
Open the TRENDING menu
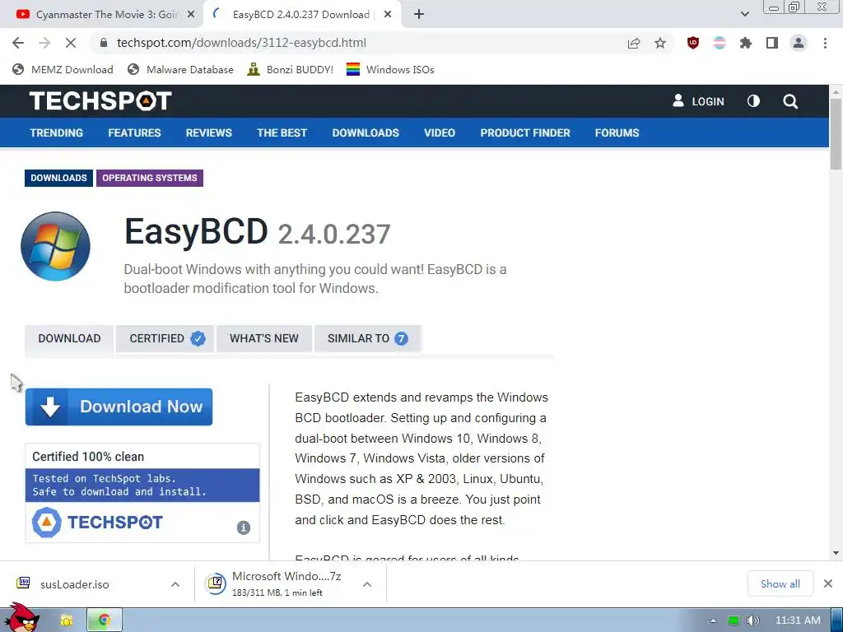[57, 132]
